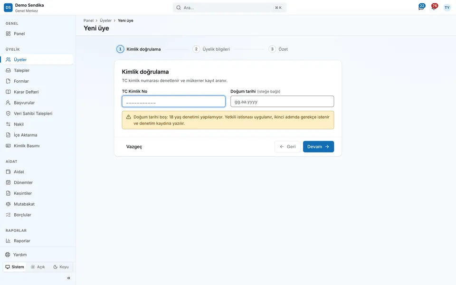Click the Aidat wallet icon
Image resolution: width=456 pixels, height=285 pixels.
[x=8, y=172]
